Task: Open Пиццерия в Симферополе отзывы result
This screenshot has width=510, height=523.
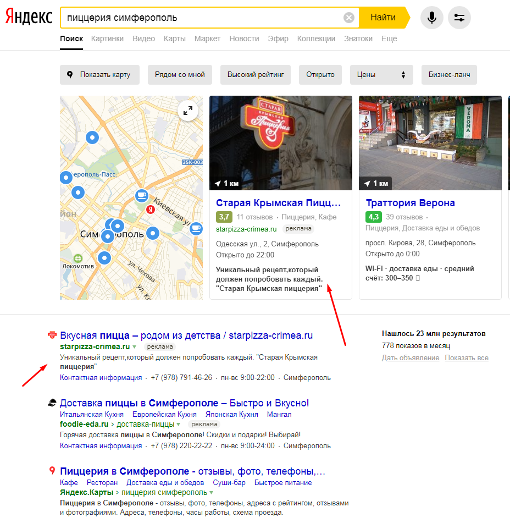Action: [x=192, y=471]
